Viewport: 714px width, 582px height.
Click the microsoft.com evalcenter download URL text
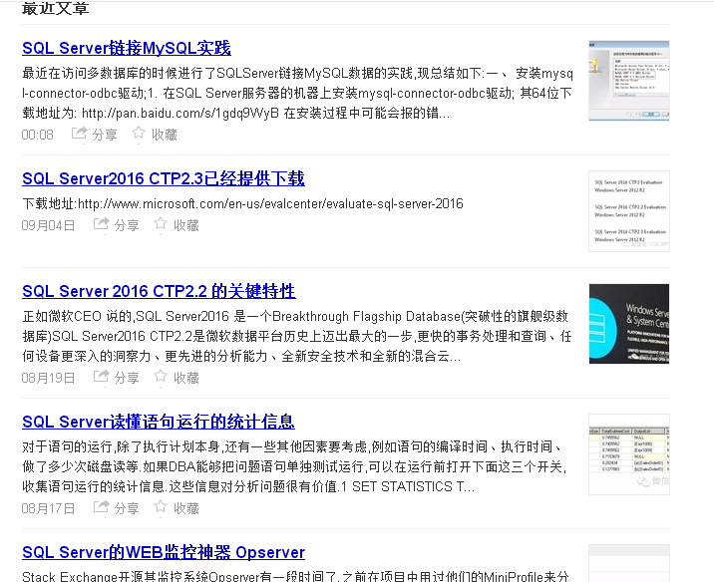pos(270,204)
